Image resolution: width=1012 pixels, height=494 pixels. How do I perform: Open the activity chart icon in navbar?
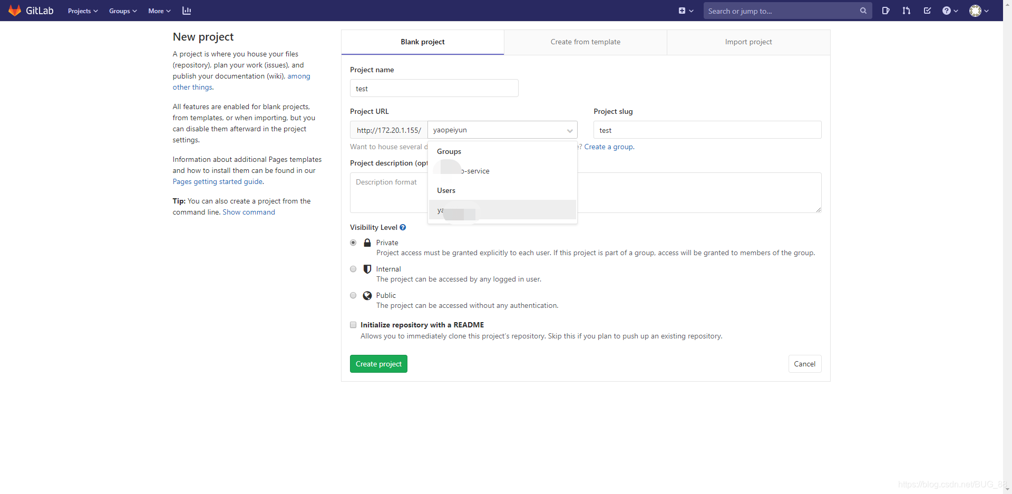coord(187,11)
